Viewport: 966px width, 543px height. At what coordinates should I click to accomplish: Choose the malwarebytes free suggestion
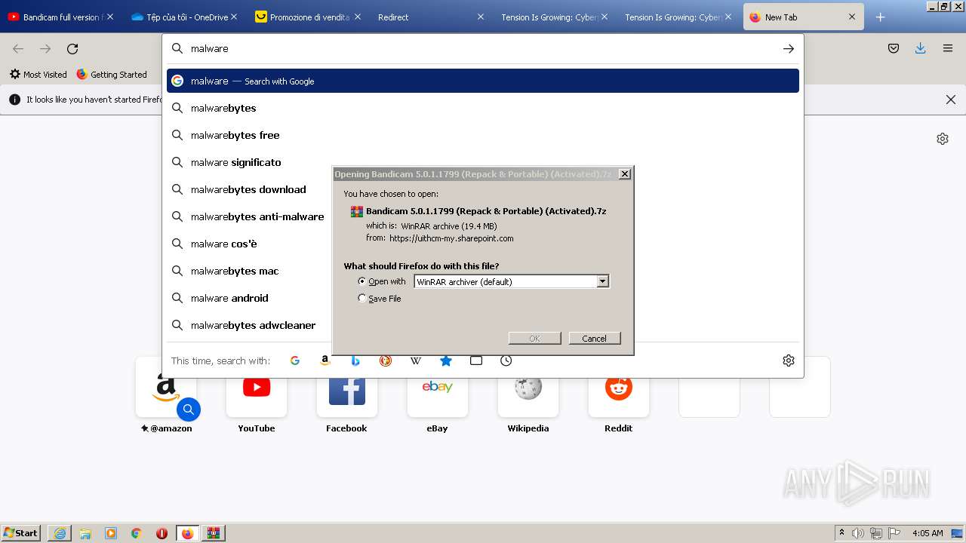point(483,135)
